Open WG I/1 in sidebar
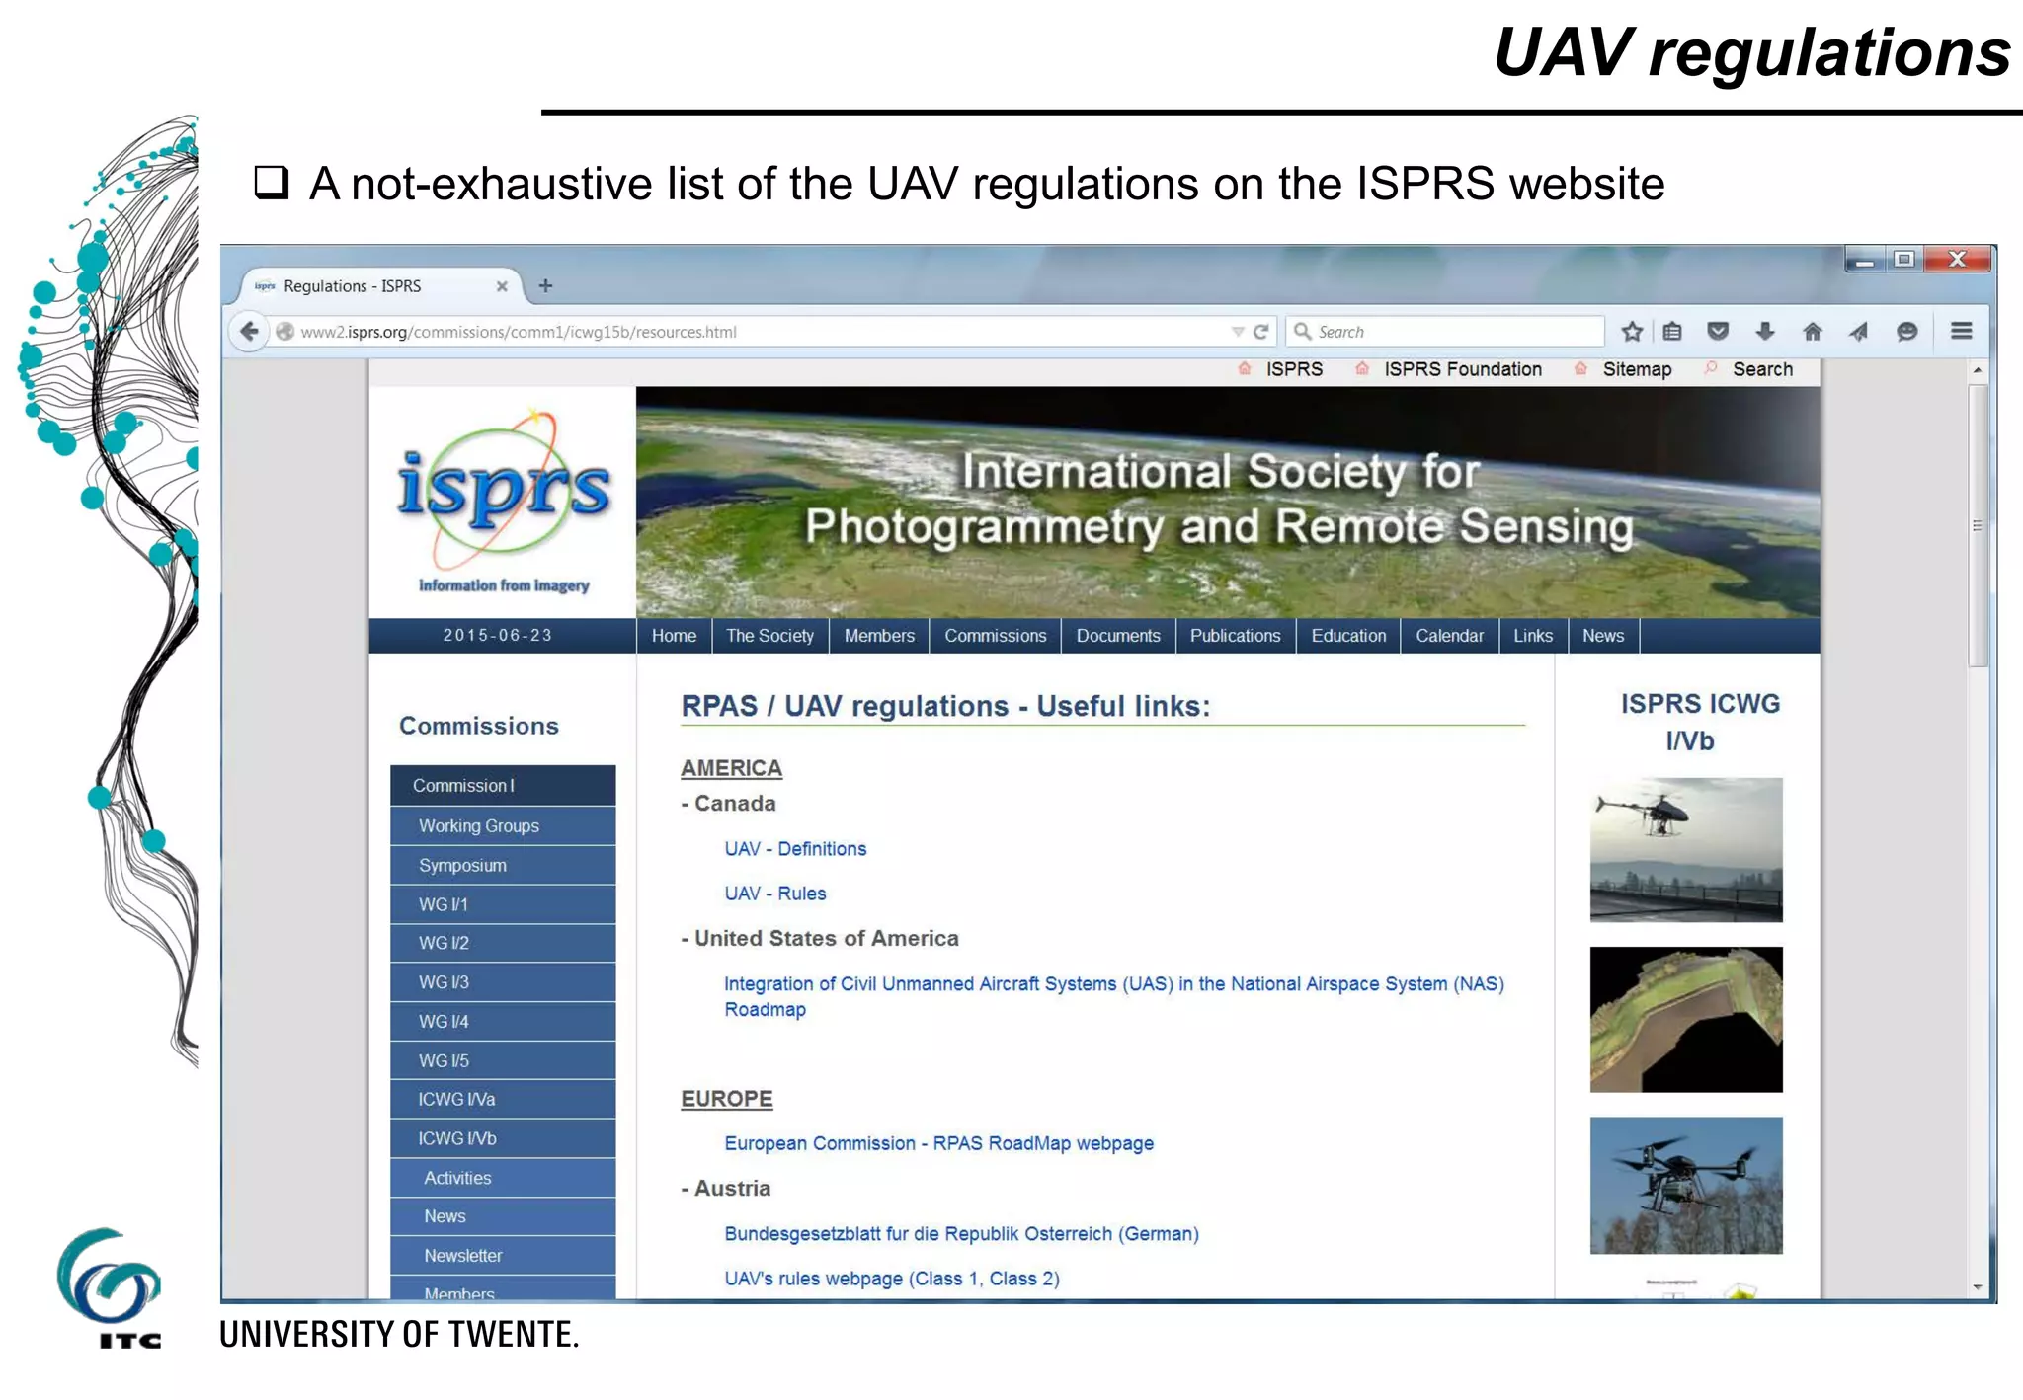Image resolution: width=2023 pixels, height=1400 pixels. (x=503, y=904)
